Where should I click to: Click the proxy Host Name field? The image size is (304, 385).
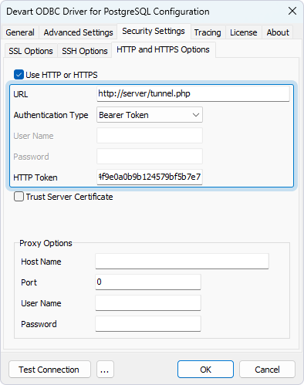[x=182, y=262]
